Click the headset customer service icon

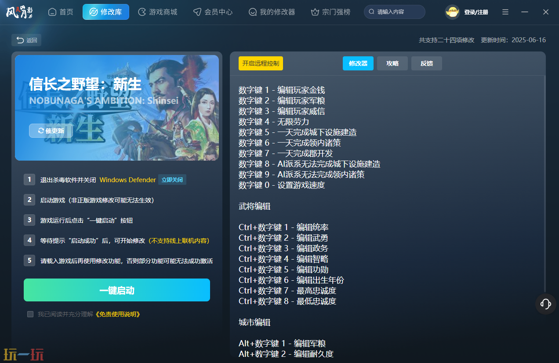[546, 304]
